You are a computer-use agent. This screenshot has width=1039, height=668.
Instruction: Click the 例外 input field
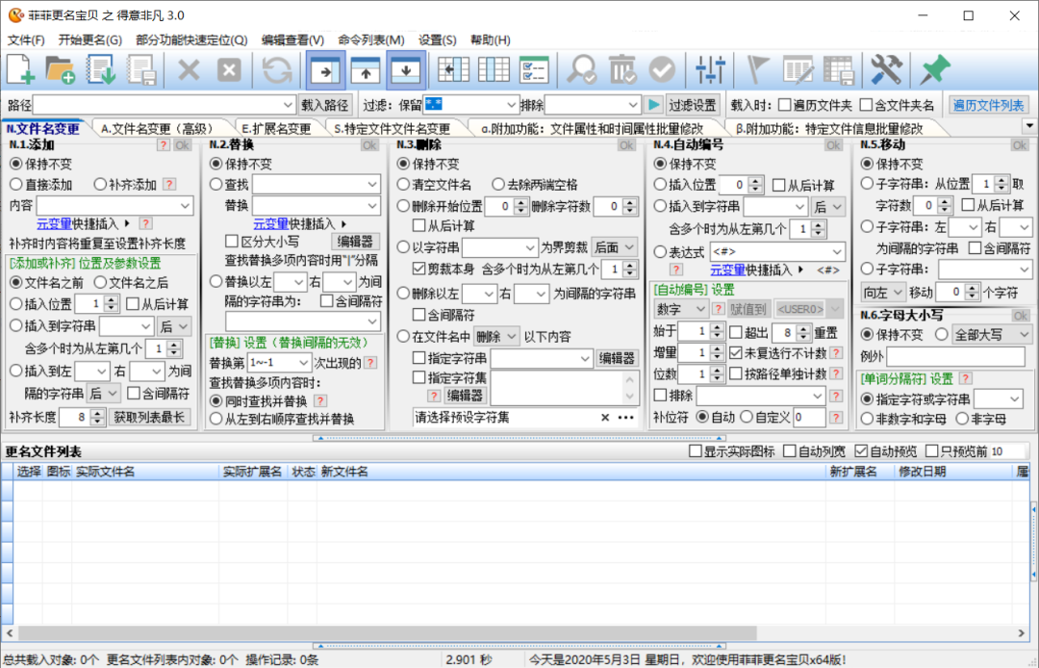click(955, 356)
